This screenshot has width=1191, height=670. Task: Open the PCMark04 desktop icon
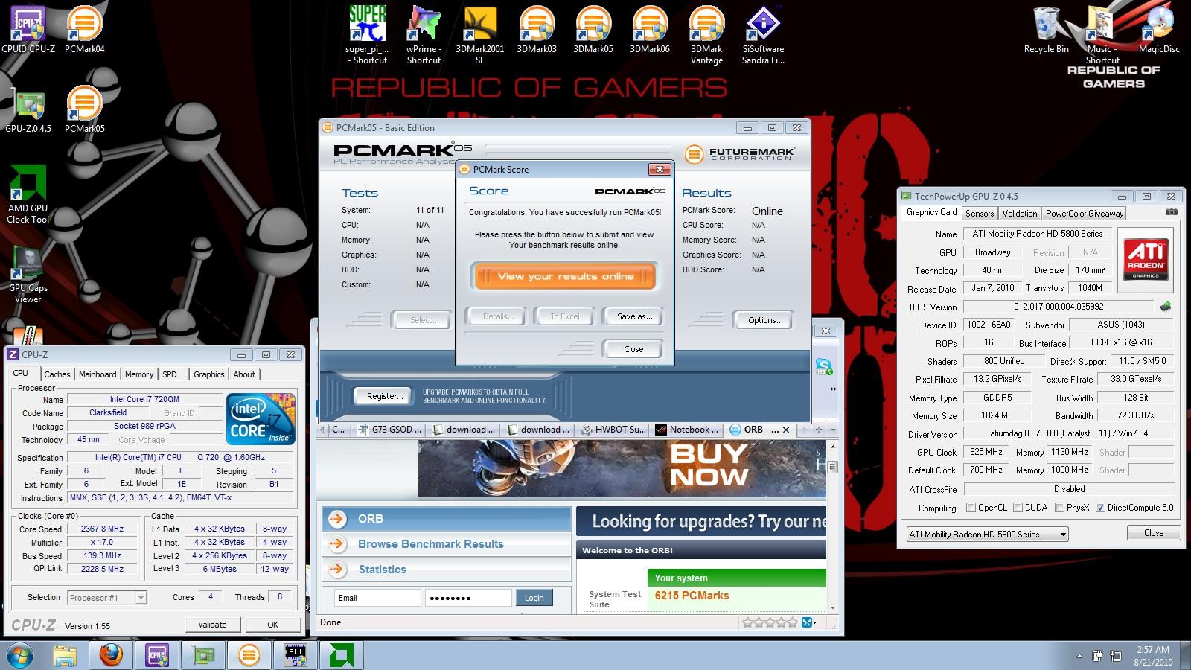click(x=84, y=30)
